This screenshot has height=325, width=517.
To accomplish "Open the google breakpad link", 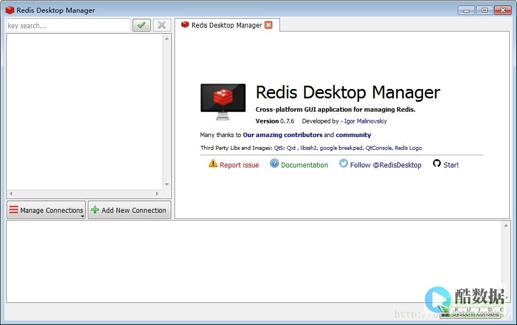I will 341,148.
